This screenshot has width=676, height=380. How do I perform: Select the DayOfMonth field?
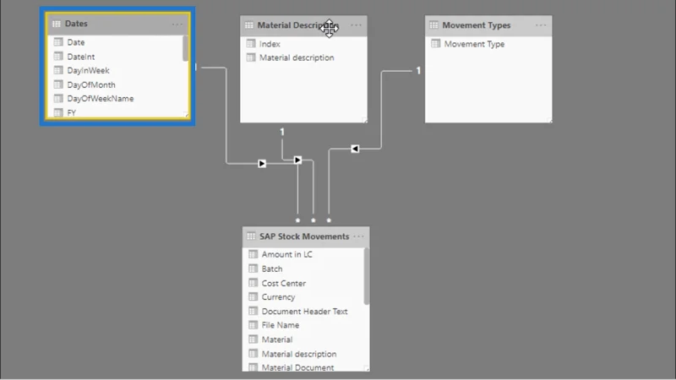click(91, 85)
